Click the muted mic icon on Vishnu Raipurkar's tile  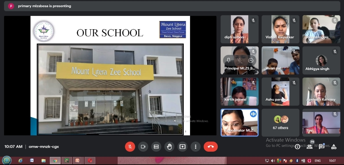click(x=294, y=20)
